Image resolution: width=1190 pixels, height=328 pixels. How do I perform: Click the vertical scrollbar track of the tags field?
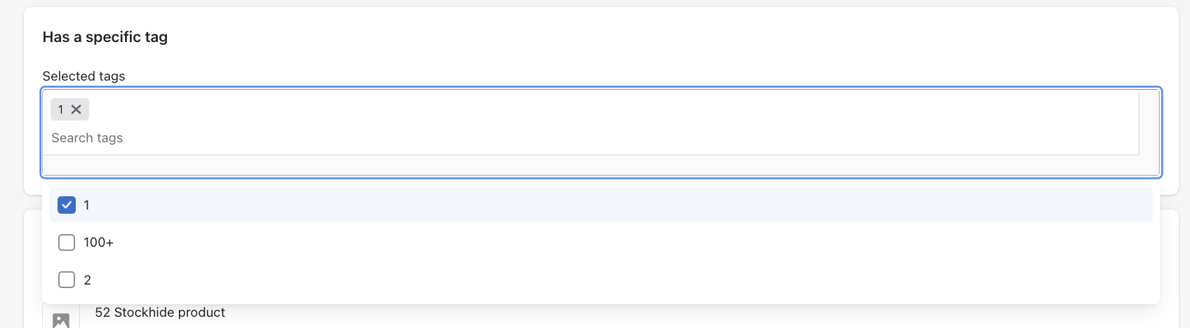pyautogui.click(x=1149, y=123)
